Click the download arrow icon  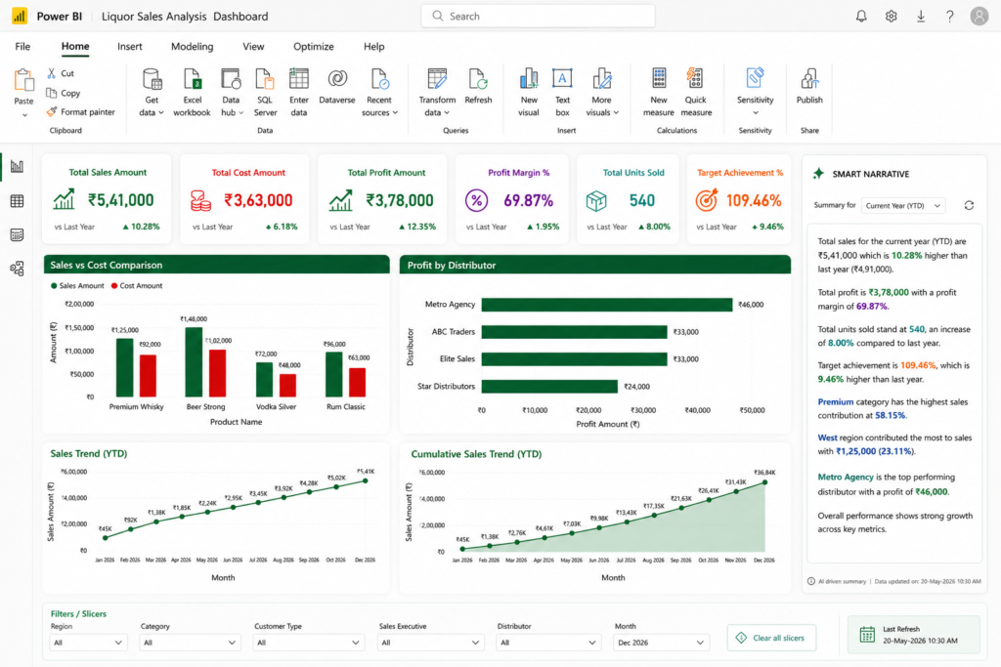tap(921, 16)
